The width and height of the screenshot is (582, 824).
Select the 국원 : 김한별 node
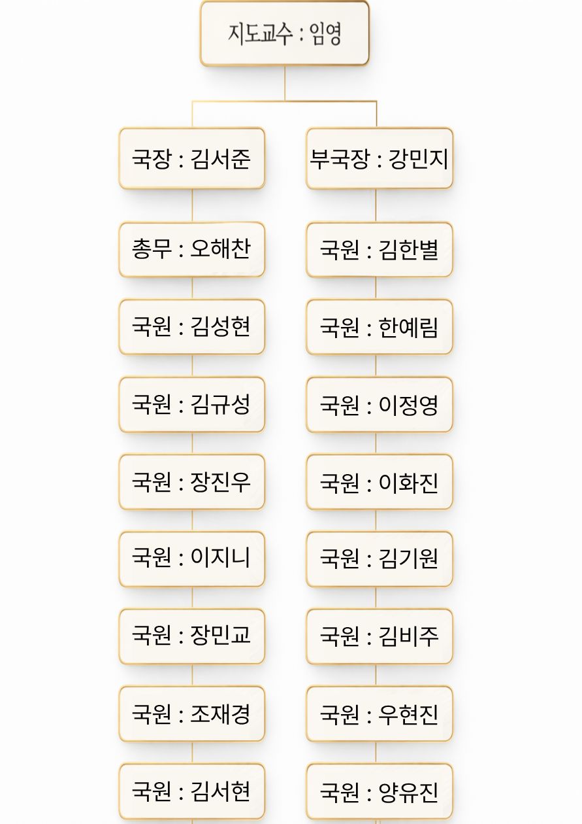[x=379, y=249]
